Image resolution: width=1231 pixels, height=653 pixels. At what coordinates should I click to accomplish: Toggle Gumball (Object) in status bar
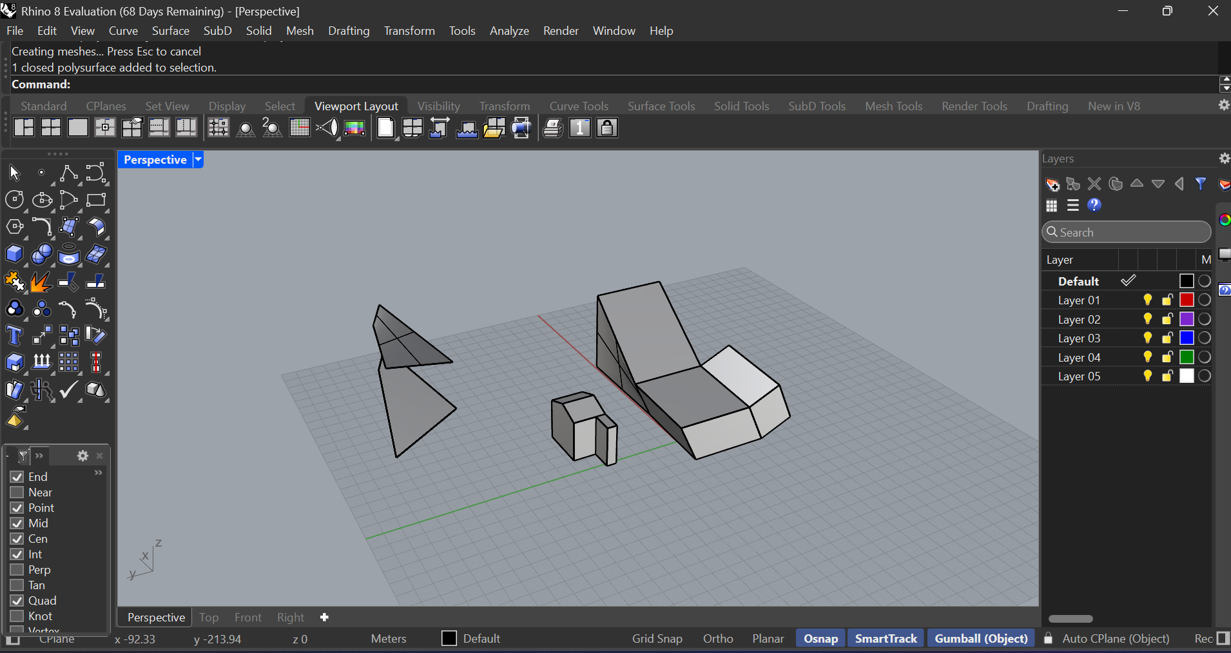(981, 639)
